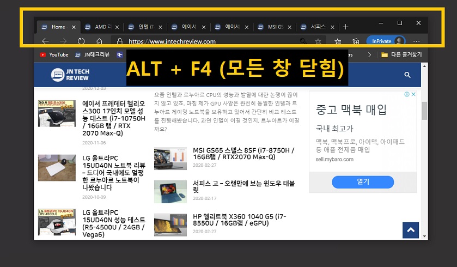The height and width of the screenshot is (267, 457).
Task: Go back using the browser back arrow
Action: (x=45, y=41)
